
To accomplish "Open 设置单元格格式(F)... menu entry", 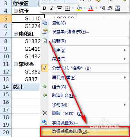I will [x=84, y=31].
